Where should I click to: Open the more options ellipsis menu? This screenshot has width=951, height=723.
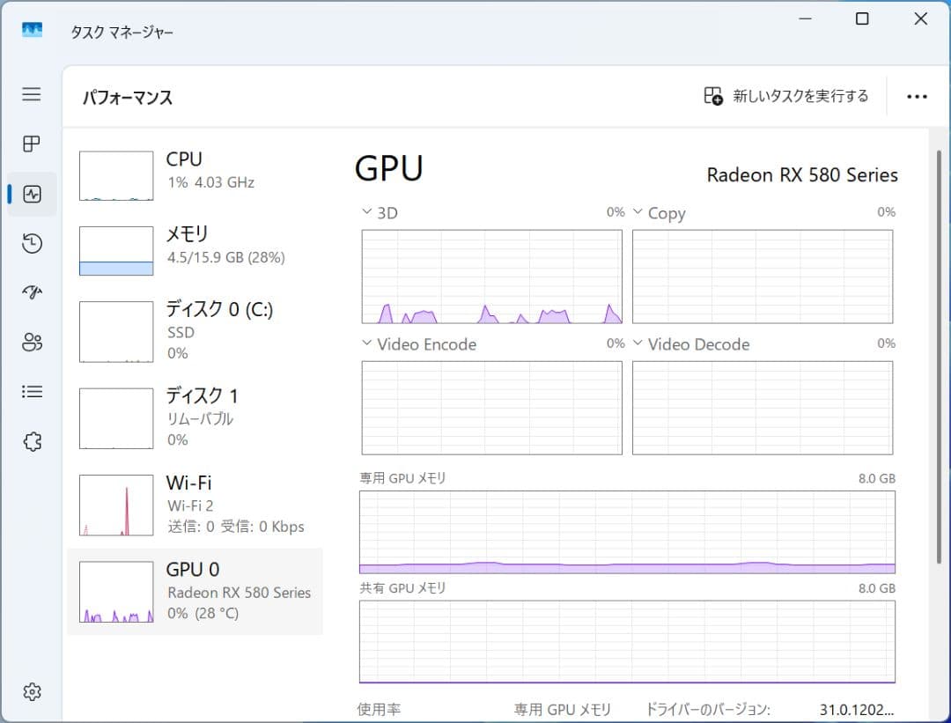918,96
